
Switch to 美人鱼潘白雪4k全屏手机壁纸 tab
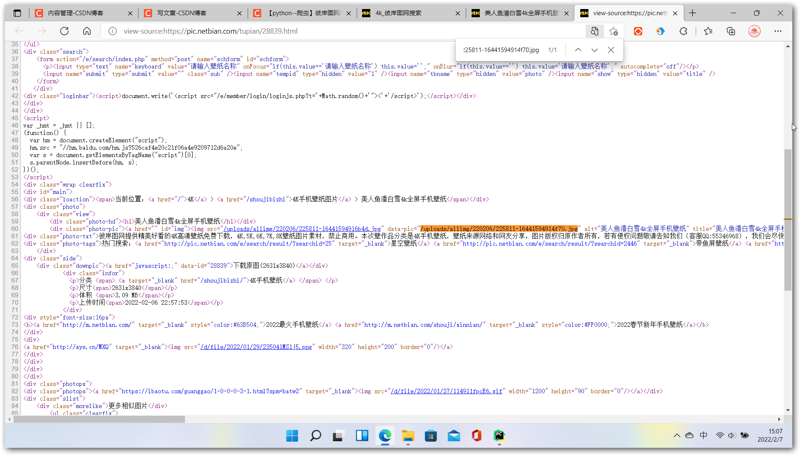point(520,13)
